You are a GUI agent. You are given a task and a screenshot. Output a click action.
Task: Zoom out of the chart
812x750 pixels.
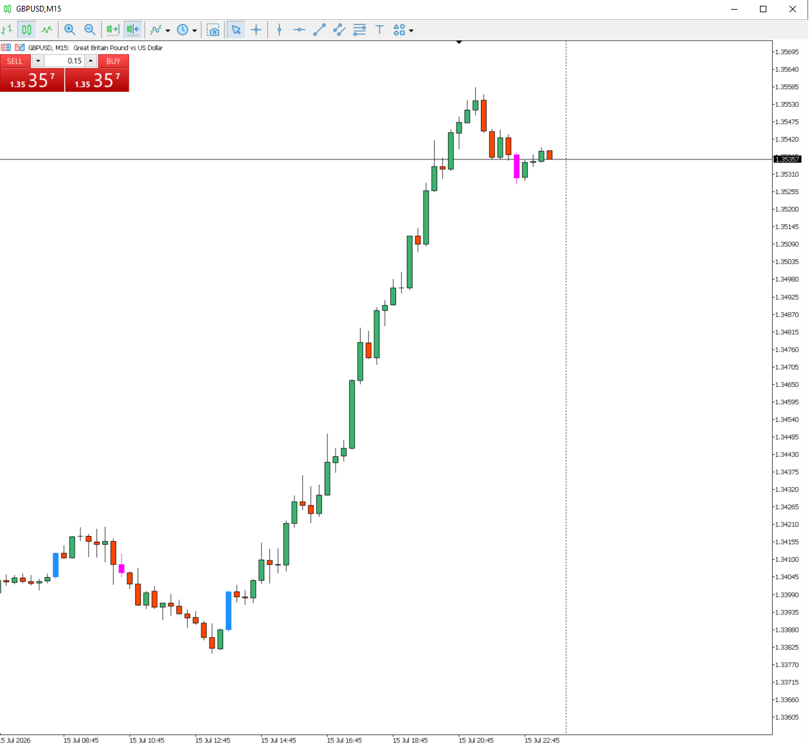pyautogui.click(x=90, y=30)
